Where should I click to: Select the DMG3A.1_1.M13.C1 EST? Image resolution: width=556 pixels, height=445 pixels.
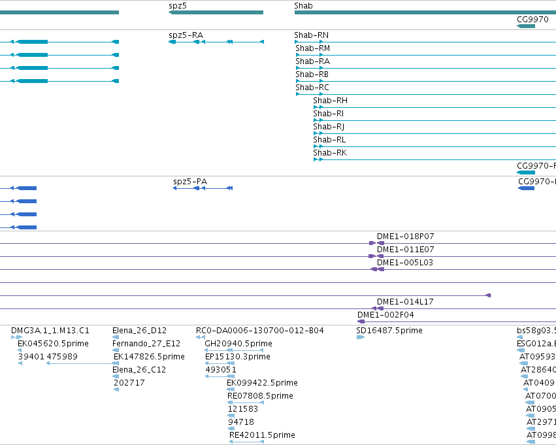coord(50,331)
